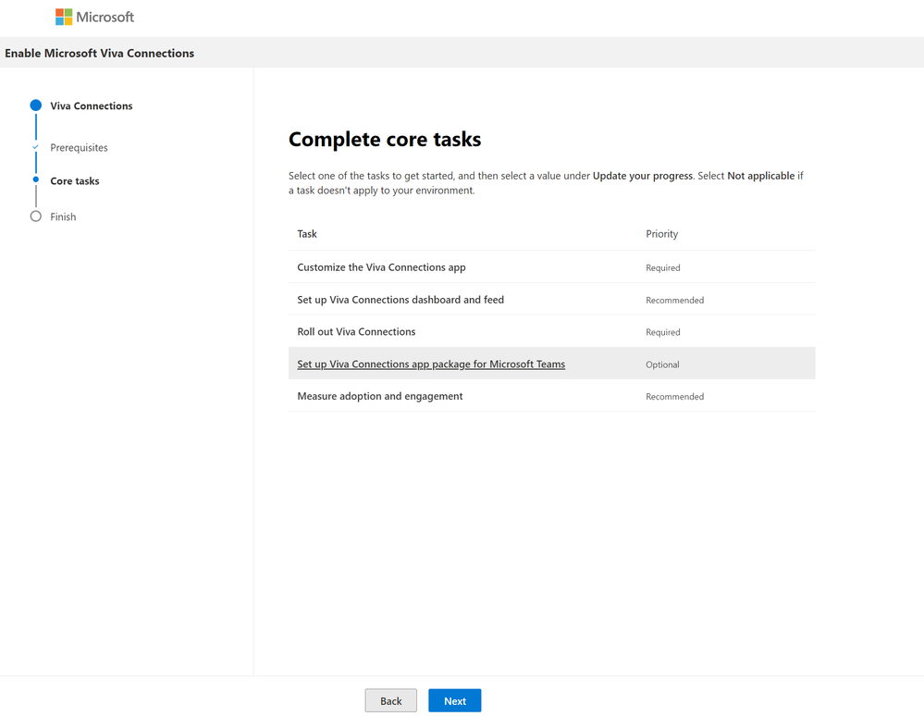Open Customize the Viva Connections app task
The image size is (924, 716).
pyautogui.click(x=381, y=267)
